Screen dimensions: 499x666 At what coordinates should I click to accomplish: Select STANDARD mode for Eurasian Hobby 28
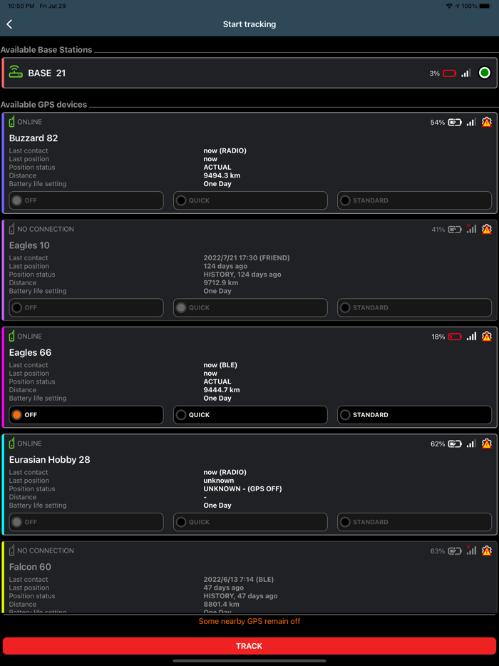pyautogui.click(x=414, y=522)
